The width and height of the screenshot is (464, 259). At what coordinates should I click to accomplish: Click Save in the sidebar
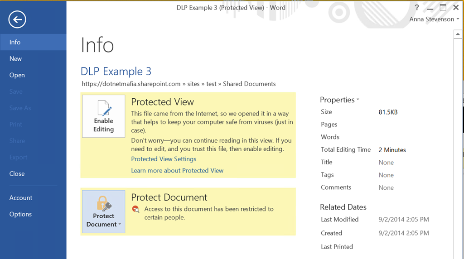pyautogui.click(x=33, y=91)
